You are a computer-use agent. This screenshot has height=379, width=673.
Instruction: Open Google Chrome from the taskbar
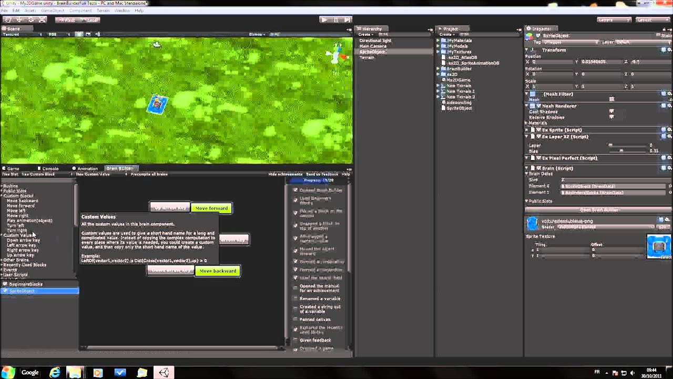pos(30,373)
